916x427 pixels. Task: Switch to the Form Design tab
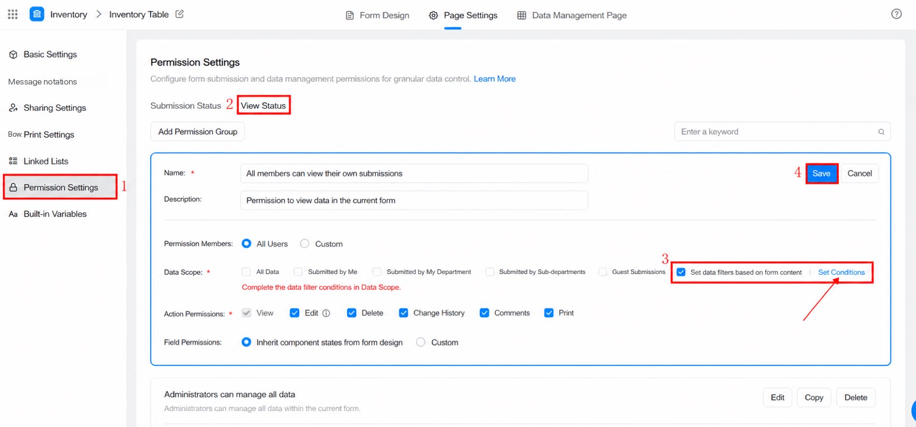click(x=377, y=15)
